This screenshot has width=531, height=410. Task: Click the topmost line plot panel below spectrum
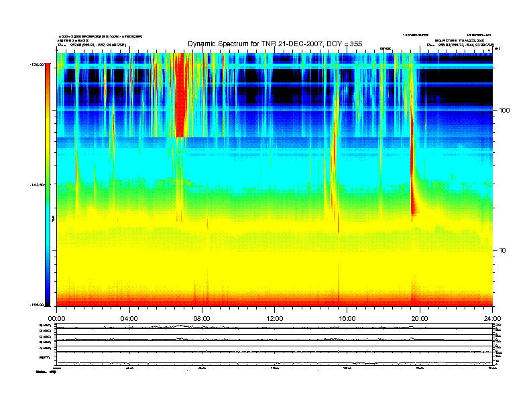[275, 326]
